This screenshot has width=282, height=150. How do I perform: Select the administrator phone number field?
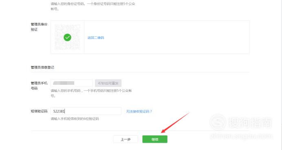coord(72,83)
